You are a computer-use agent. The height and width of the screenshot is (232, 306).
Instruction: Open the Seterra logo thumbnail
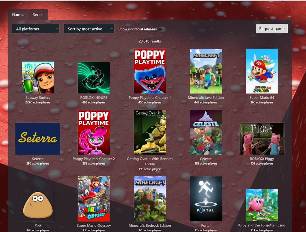pos(38,139)
